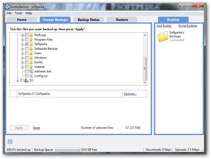Tick the Program Files checkbox
This screenshot has height=159, width=211.
click(27, 40)
